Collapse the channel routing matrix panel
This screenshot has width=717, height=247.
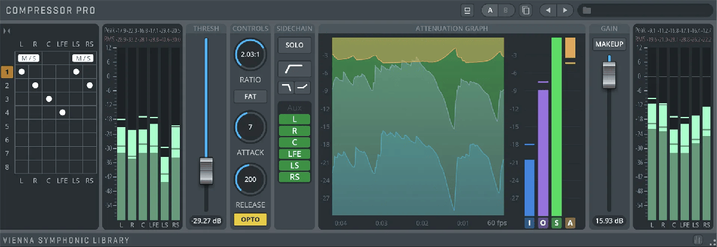tap(7, 30)
